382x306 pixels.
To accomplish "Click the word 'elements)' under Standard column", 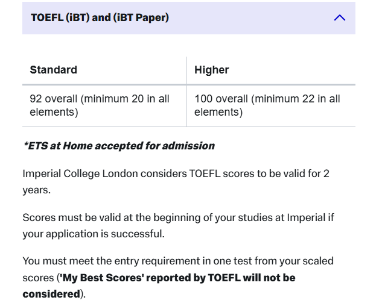I will pos(54,112).
